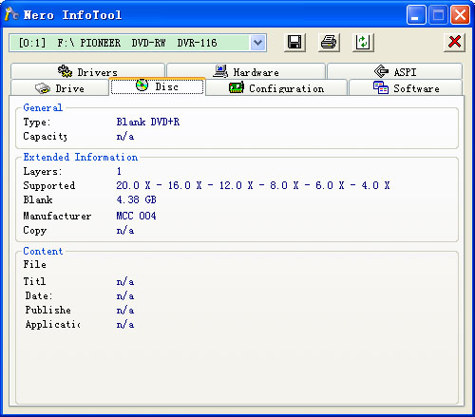475x417 pixels.
Task: Switch to the Configuration tab
Action: (x=276, y=88)
